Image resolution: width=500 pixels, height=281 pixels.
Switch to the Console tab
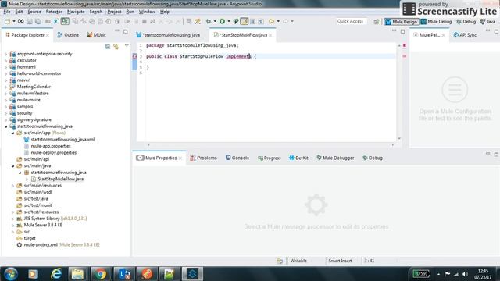pyautogui.click(x=237, y=158)
